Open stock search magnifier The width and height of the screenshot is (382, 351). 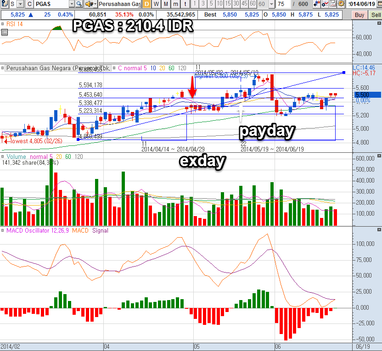pyautogui.click(x=79, y=4)
